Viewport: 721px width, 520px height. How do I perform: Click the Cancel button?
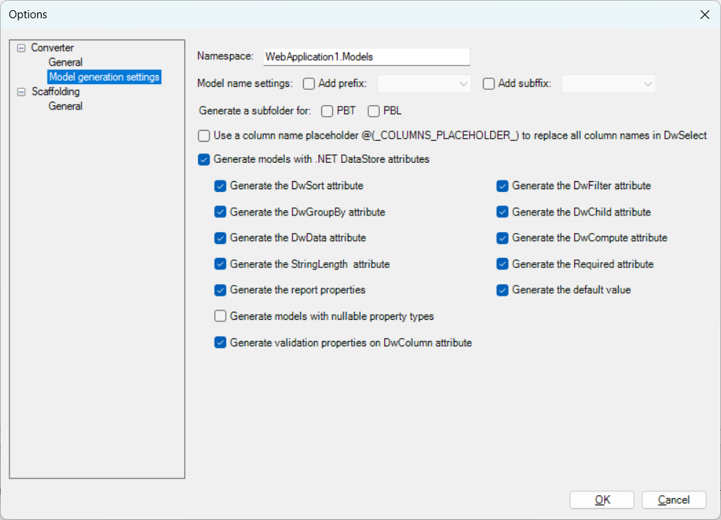674,500
